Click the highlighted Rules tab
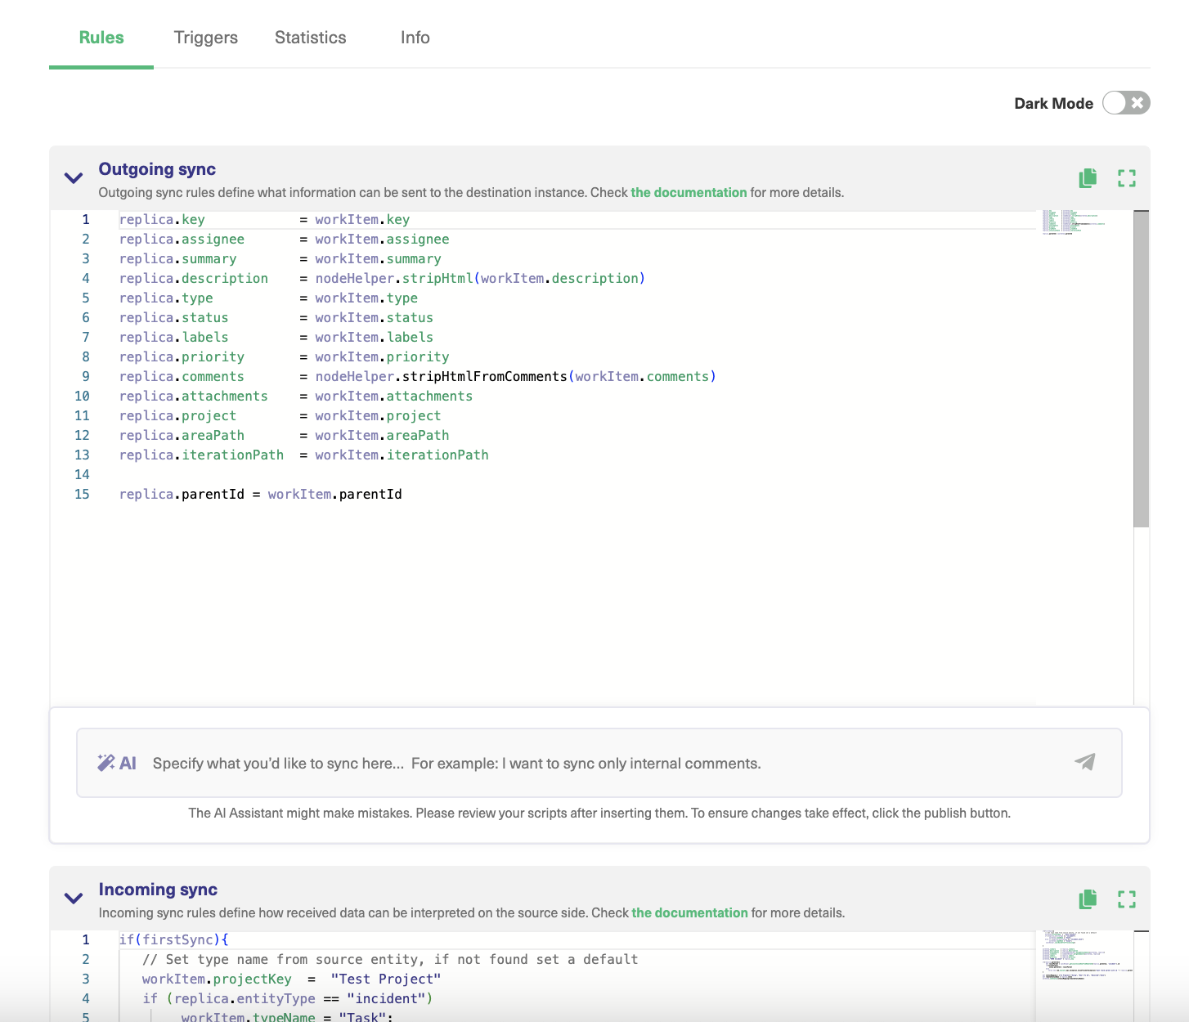This screenshot has width=1189, height=1022. pos(101,38)
